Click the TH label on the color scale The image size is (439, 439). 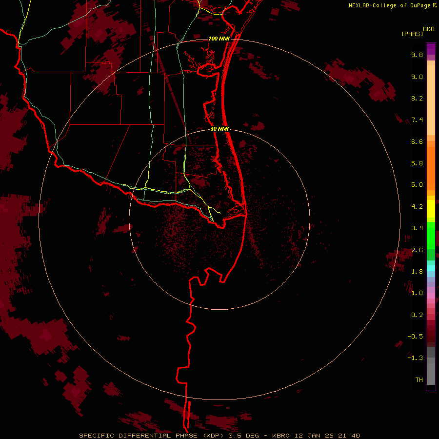419,380
